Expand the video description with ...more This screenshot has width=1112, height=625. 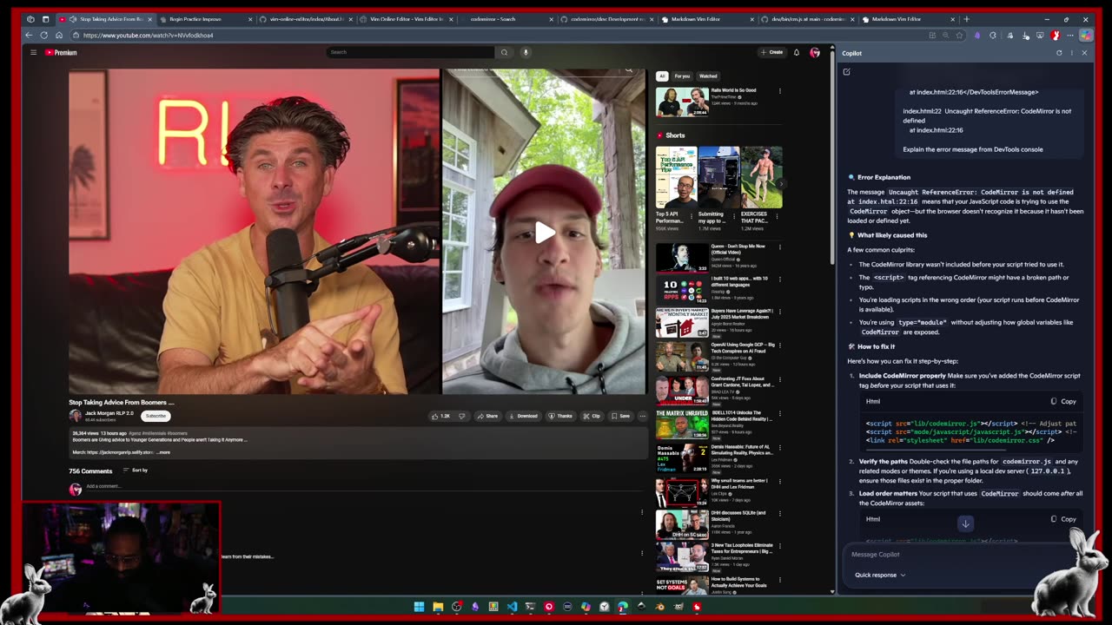pyautogui.click(x=162, y=452)
